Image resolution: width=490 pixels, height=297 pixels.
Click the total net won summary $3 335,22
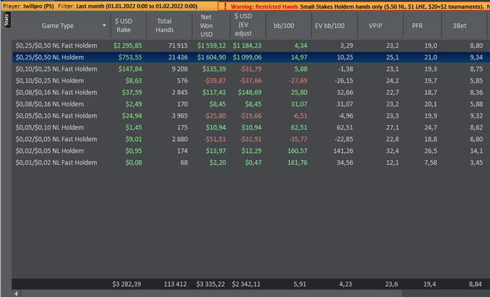[x=211, y=284]
